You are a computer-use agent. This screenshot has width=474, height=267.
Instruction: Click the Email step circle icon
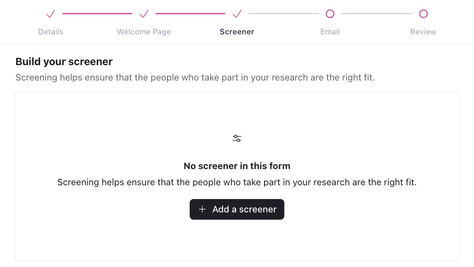[x=330, y=14]
